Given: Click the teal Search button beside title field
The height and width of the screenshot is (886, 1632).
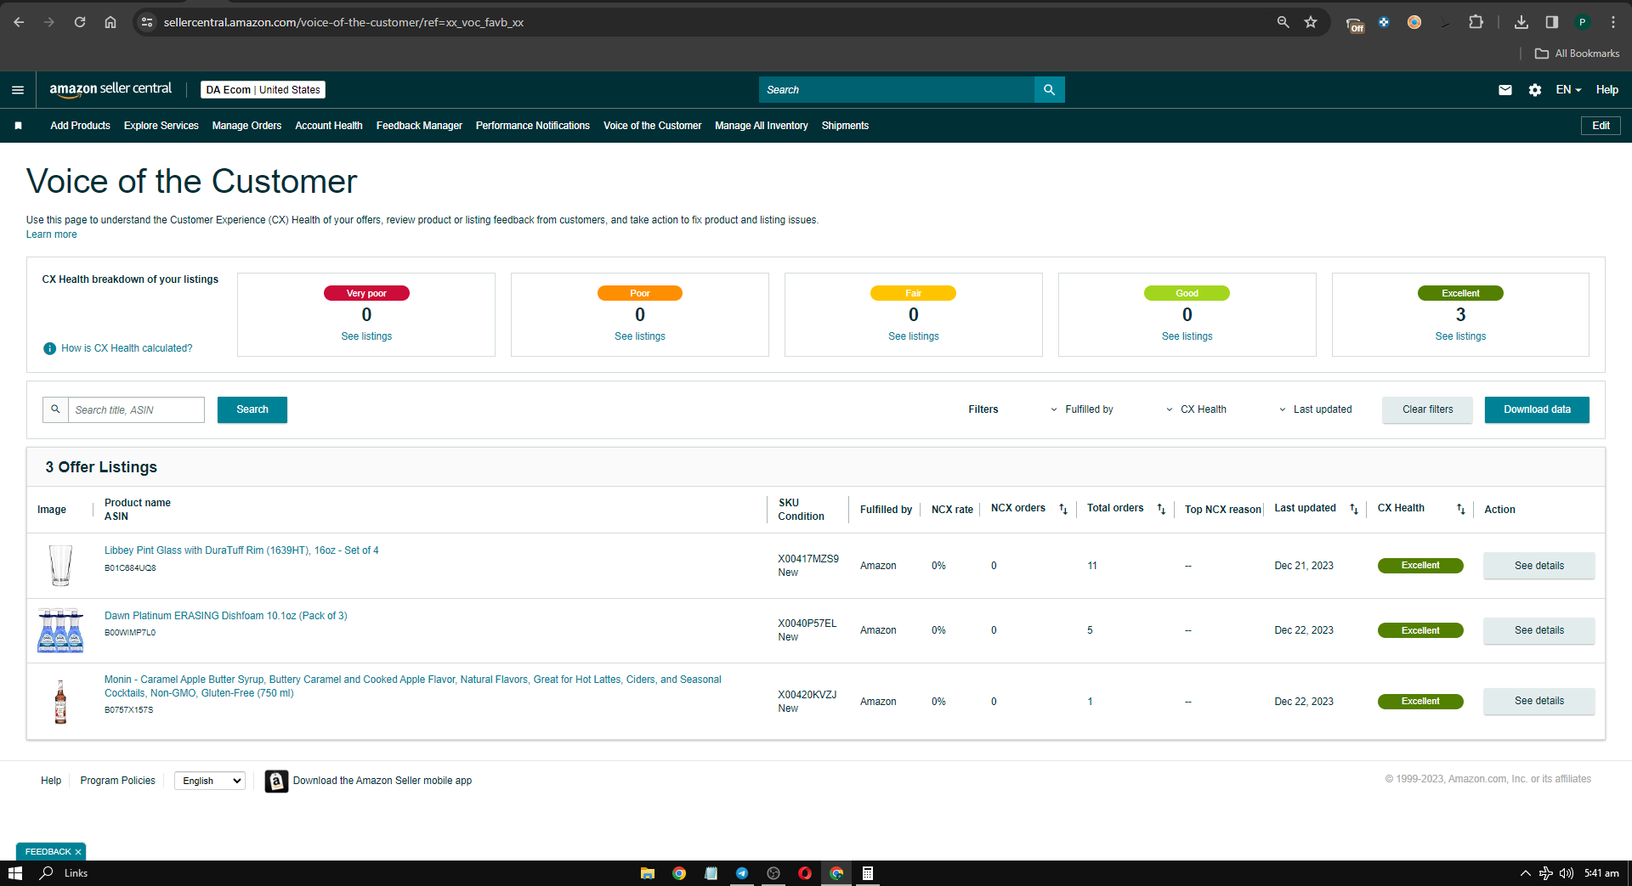Looking at the screenshot, I should [252, 409].
